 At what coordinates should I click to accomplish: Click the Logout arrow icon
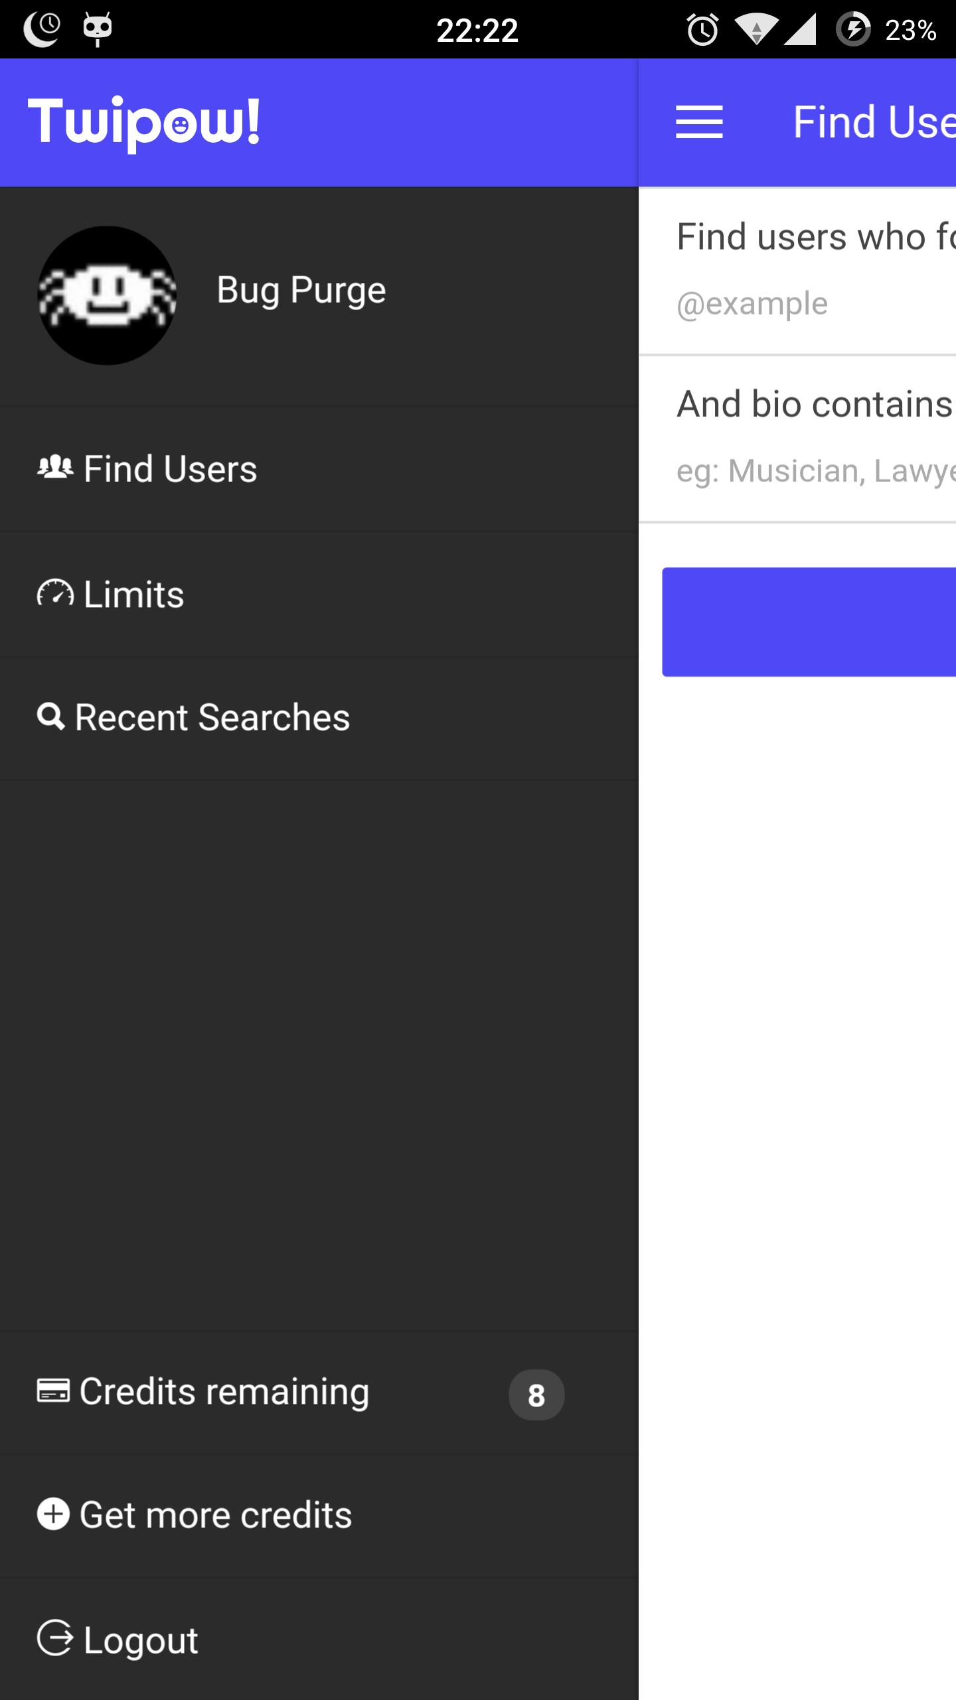(x=55, y=1638)
